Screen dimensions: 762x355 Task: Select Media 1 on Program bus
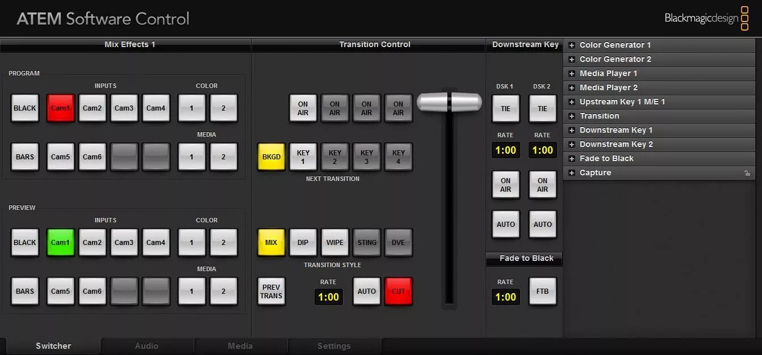191,157
